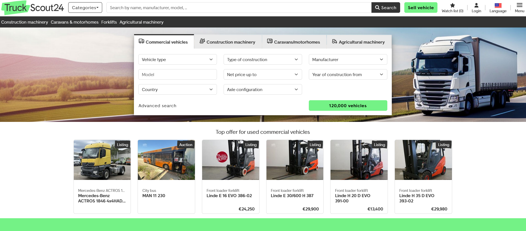Select the Construction machinery tab
526x231 pixels.
pyautogui.click(x=227, y=42)
